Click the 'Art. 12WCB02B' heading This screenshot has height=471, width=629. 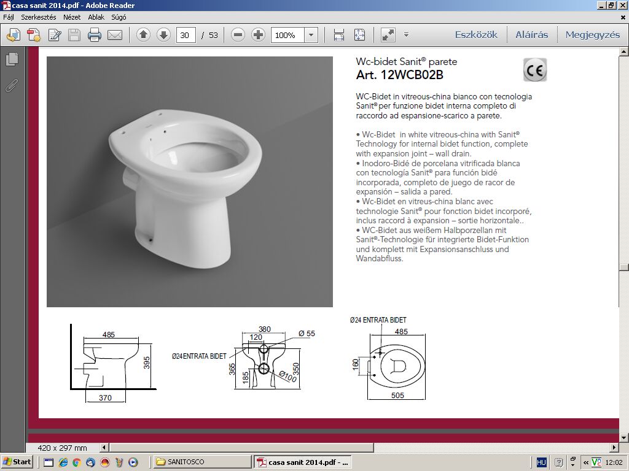tap(399, 75)
